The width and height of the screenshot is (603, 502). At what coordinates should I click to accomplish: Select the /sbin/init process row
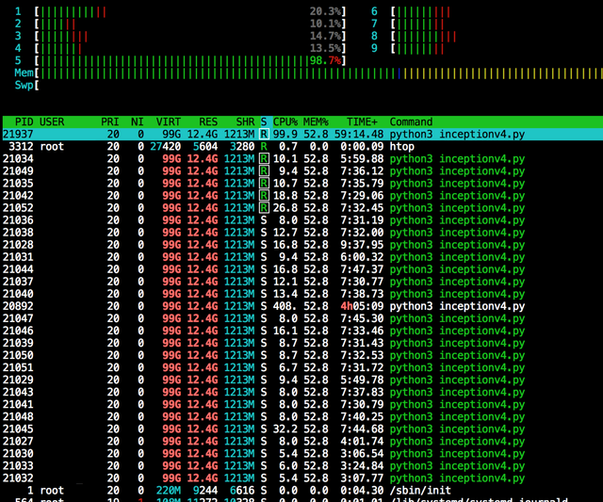301,491
